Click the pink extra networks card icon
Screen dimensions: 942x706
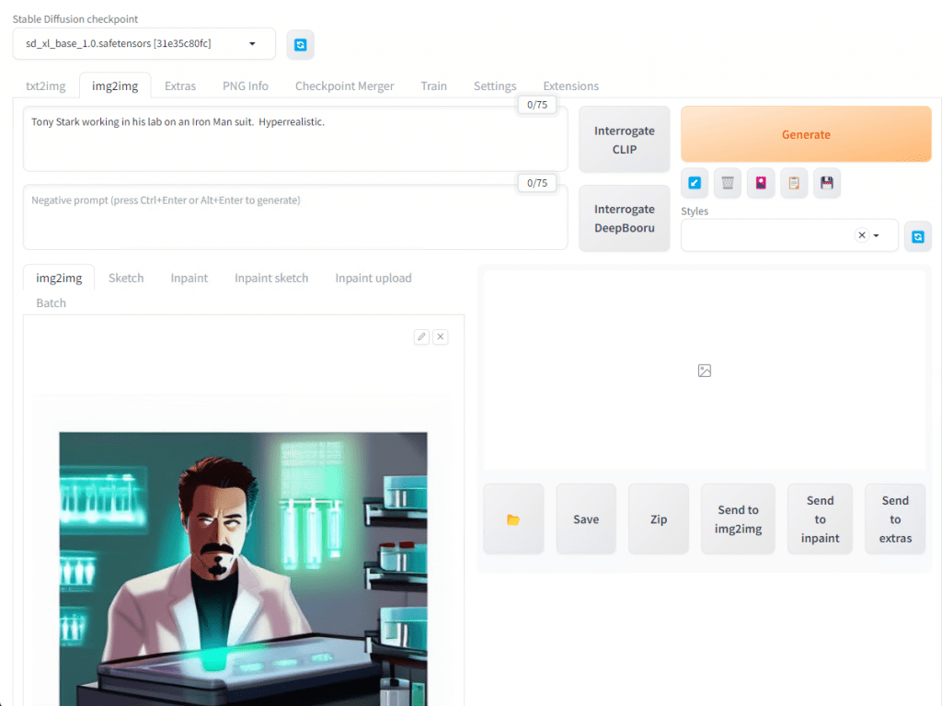tap(761, 183)
